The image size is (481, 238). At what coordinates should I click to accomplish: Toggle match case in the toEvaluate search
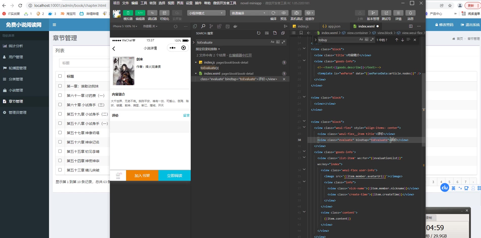coord(272,42)
